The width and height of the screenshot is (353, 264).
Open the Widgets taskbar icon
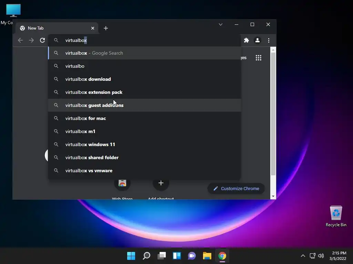coord(177,256)
